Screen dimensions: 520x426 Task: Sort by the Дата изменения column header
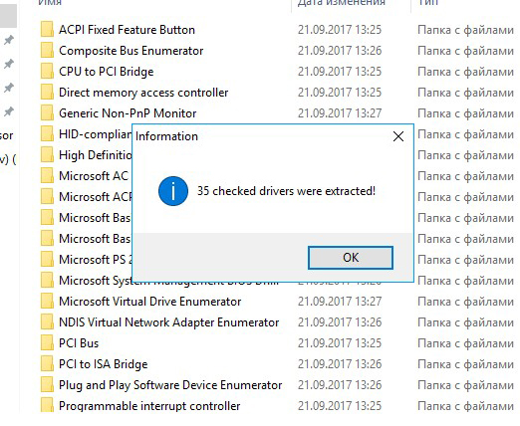pos(341,3)
